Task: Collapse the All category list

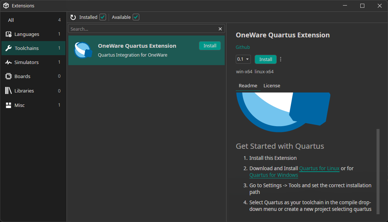Action: click(x=11, y=20)
